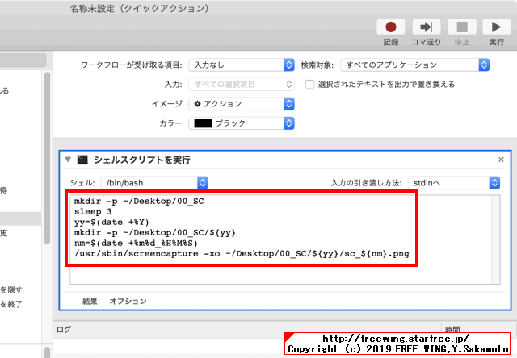Screen dimensions: 517x358
Task: Start recording with the 記録 button
Action: click(391, 27)
